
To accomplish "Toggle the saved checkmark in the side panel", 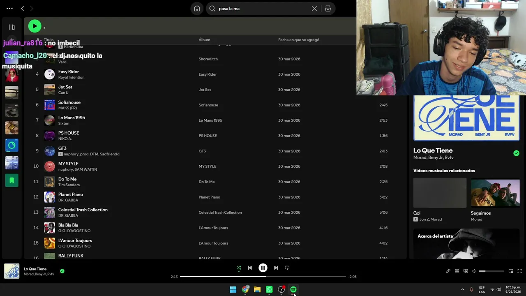I will 516,153.
